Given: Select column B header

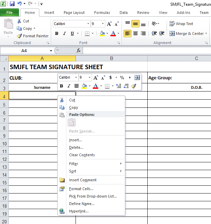Looking at the screenshot, I should tap(111, 58).
